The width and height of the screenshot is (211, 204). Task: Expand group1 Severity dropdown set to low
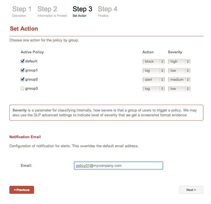pos(179,71)
